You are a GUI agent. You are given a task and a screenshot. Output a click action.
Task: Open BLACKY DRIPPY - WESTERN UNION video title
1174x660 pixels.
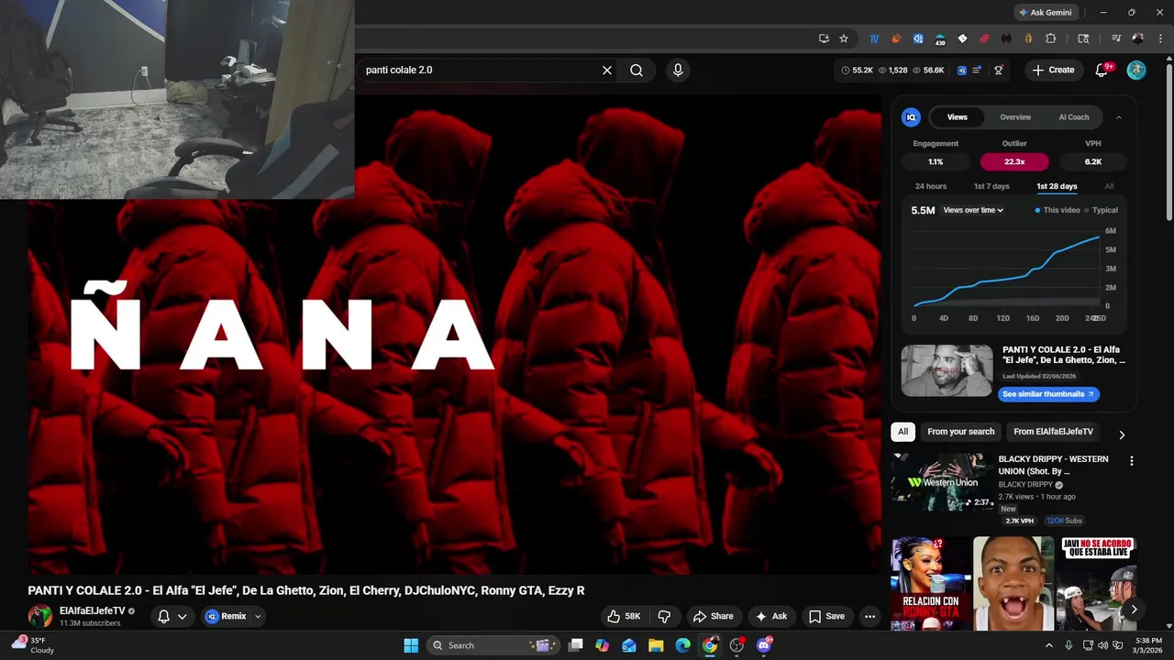coord(1053,465)
